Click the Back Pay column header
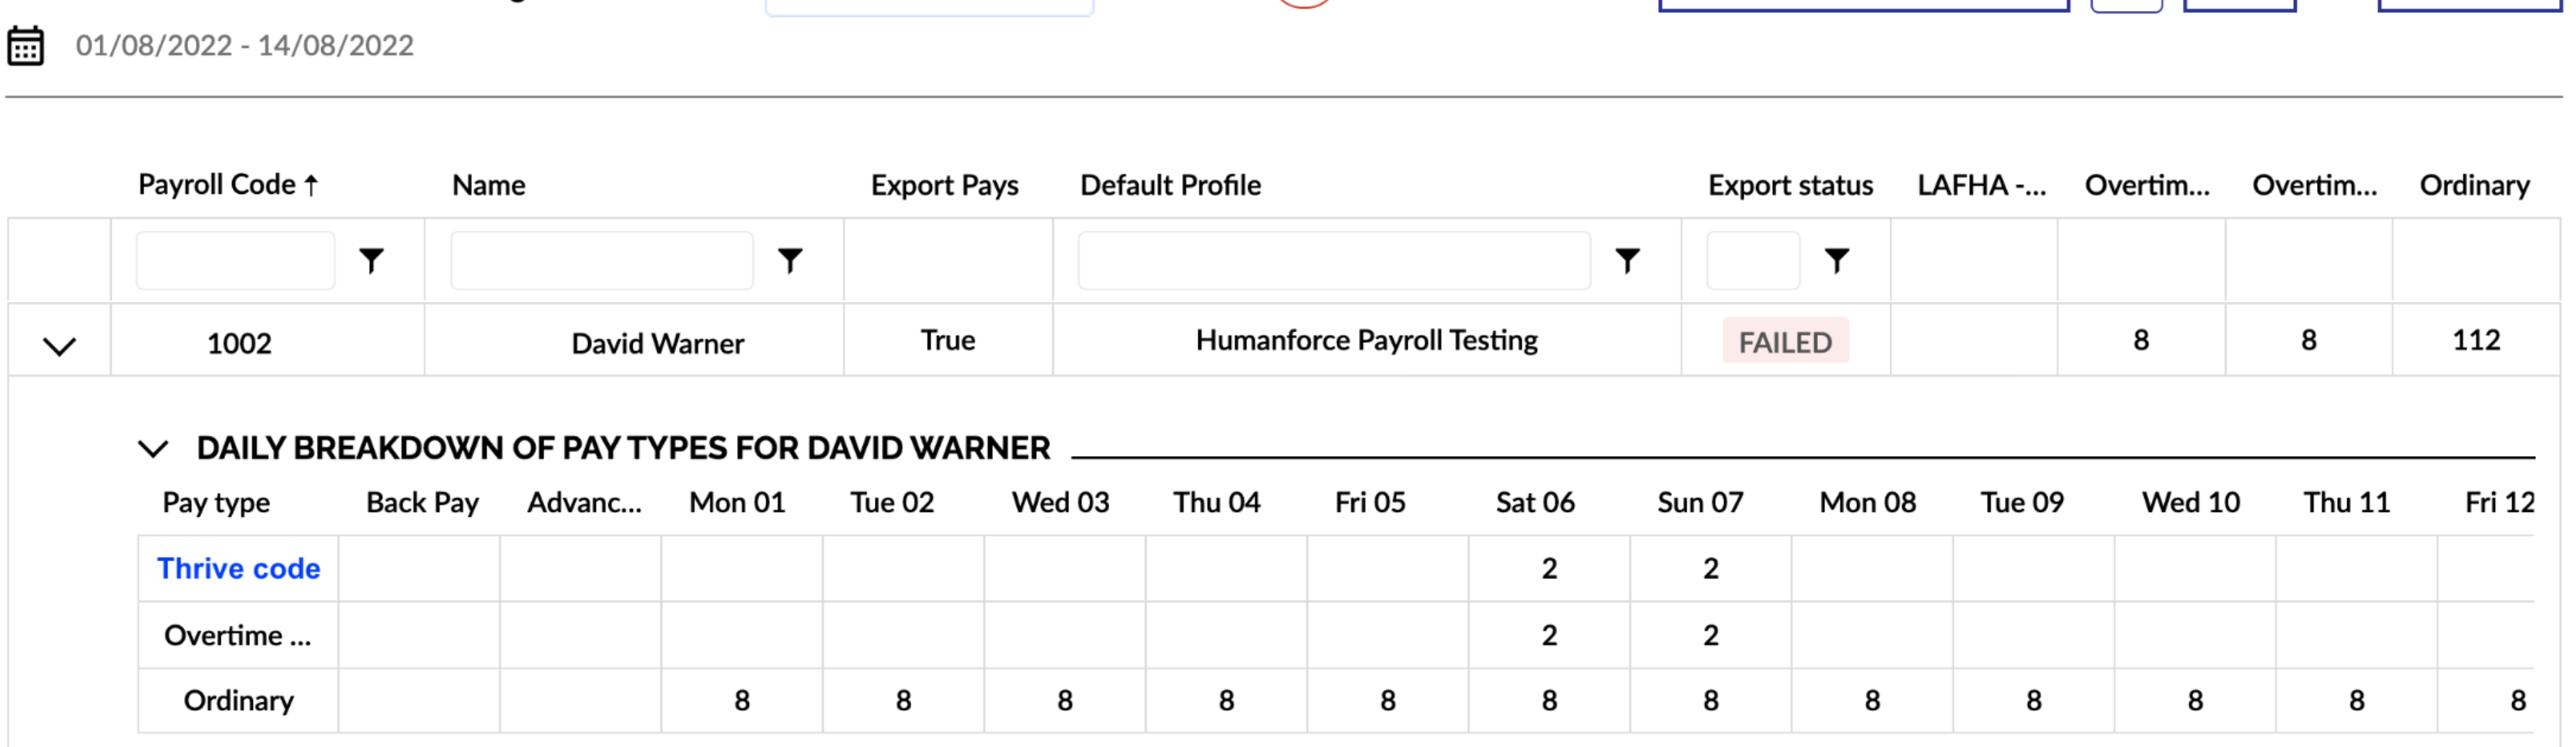The image size is (2576, 747). click(422, 502)
